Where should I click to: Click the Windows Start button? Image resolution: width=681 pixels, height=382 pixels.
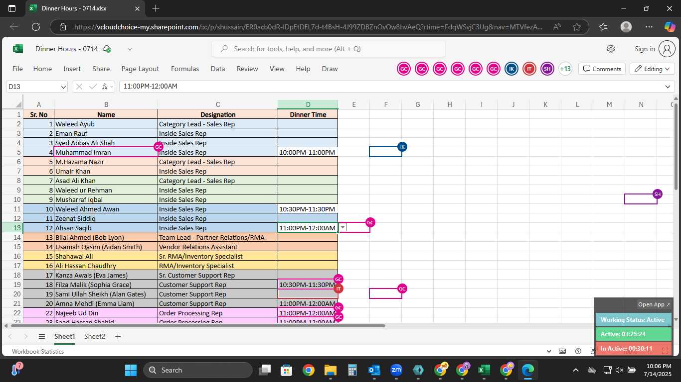point(131,370)
